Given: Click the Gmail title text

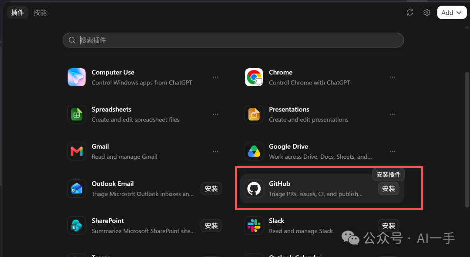Looking at the screenshot, I should click(100, 147).
